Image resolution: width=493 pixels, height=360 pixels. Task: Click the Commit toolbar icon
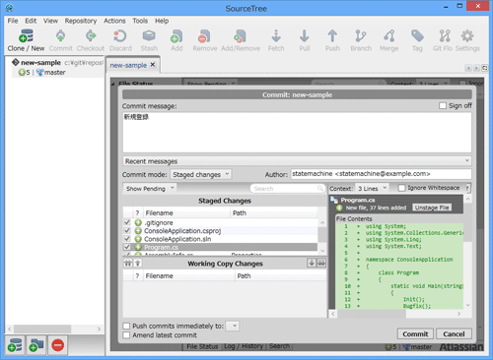click(x=60, y=40)
